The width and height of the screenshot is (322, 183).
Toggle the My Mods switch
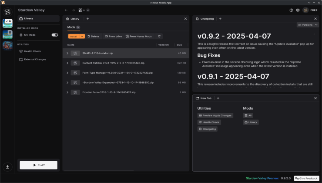coord(55,35)
